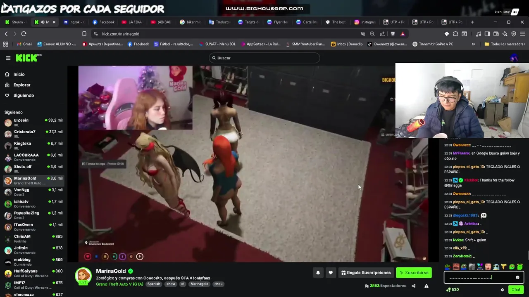Screen dimensions: 529x297
Task: Report the stream with the warning icon
Action: pyautogui.click(x=427, y=286)
